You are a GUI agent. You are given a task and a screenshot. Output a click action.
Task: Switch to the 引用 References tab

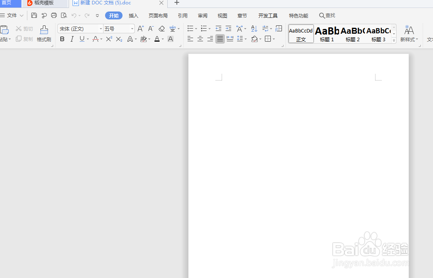[x=182, y=16]
